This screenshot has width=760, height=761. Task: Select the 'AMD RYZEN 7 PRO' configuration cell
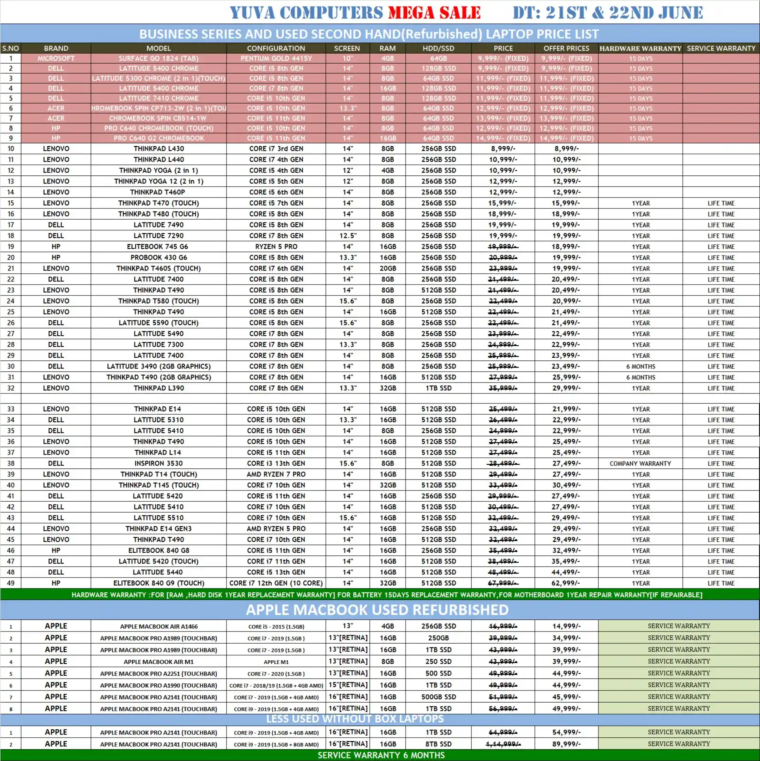pos(276,475)
